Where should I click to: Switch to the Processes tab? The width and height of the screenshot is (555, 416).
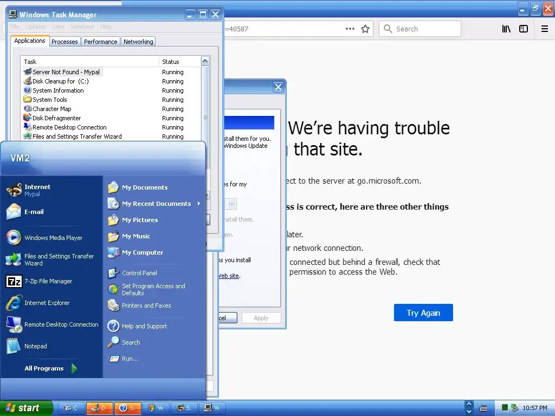(64, 42)
